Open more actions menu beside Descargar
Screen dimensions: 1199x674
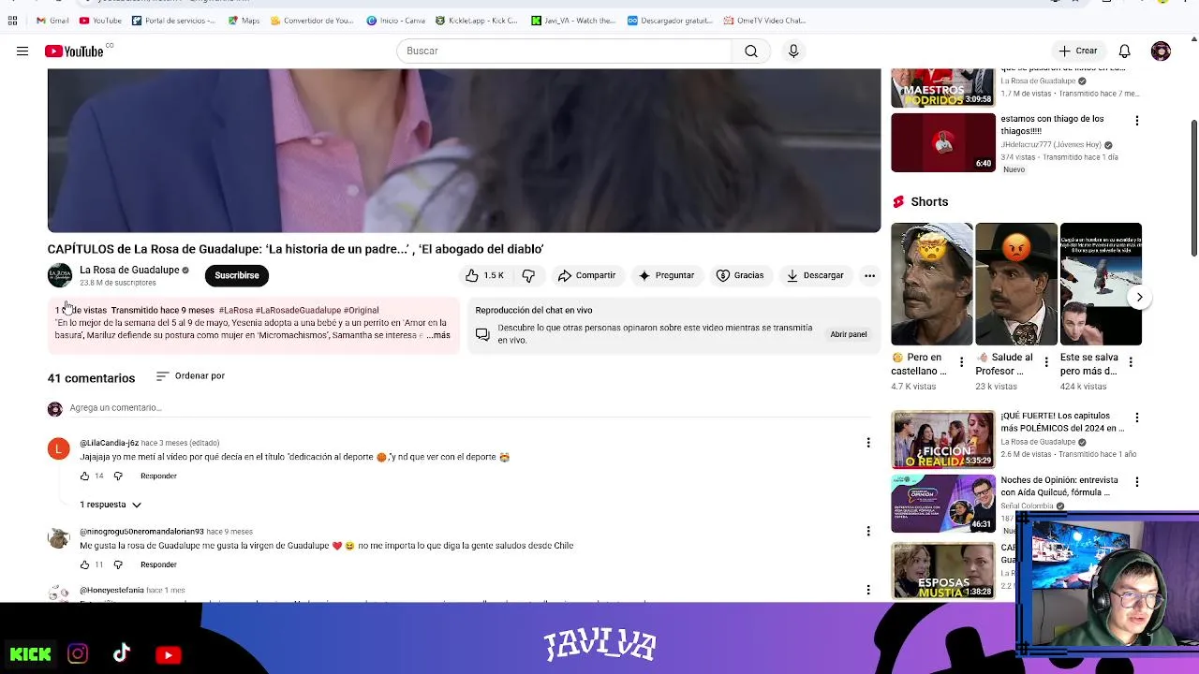point(869,275)
